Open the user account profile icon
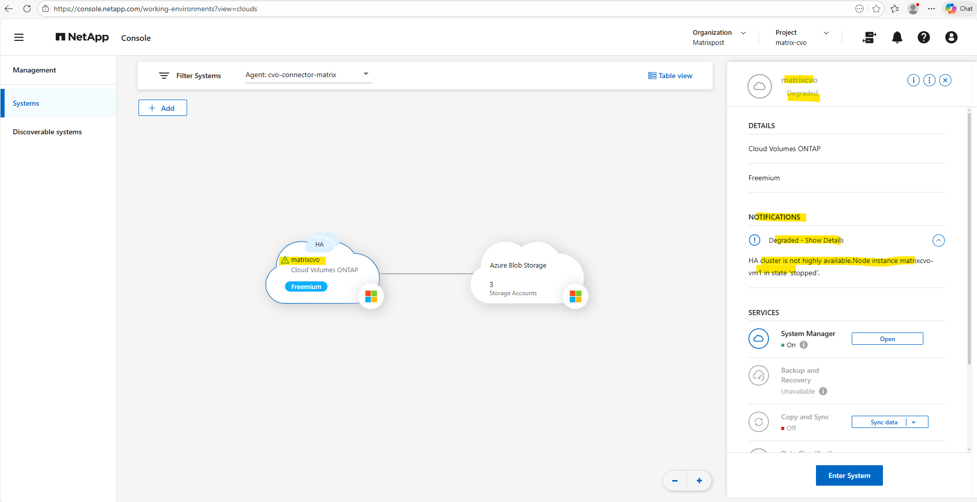The image size is (977, 502). pyautogui.click(x=951, y=37)
